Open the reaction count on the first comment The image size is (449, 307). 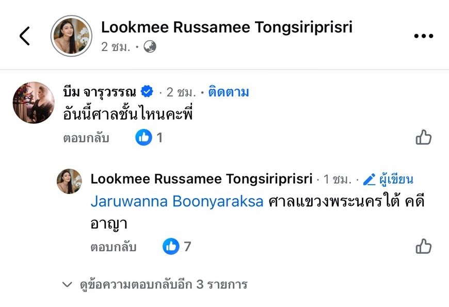[x=149, y=137]
